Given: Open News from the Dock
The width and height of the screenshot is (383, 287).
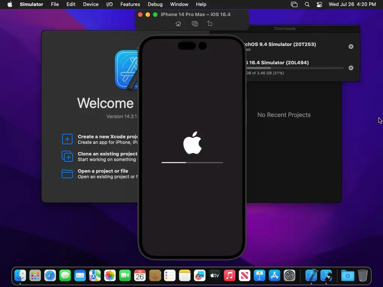Looking at the screenshot, I should (x=245, y=276).
